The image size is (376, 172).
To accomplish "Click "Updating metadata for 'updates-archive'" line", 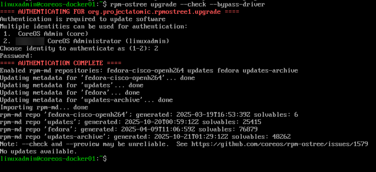I will pyautogui.click(x=86, y=100).
